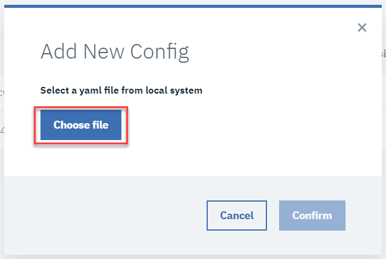Click the blue bar atop the dialog
This screenshot has height=259, width=386.
pos(193,6)
